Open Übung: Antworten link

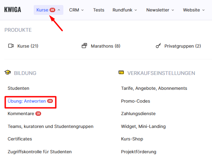[27, 101]
